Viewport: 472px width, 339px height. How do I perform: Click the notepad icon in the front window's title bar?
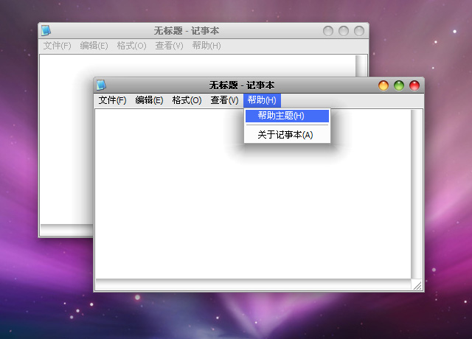(x=101, y=85)
